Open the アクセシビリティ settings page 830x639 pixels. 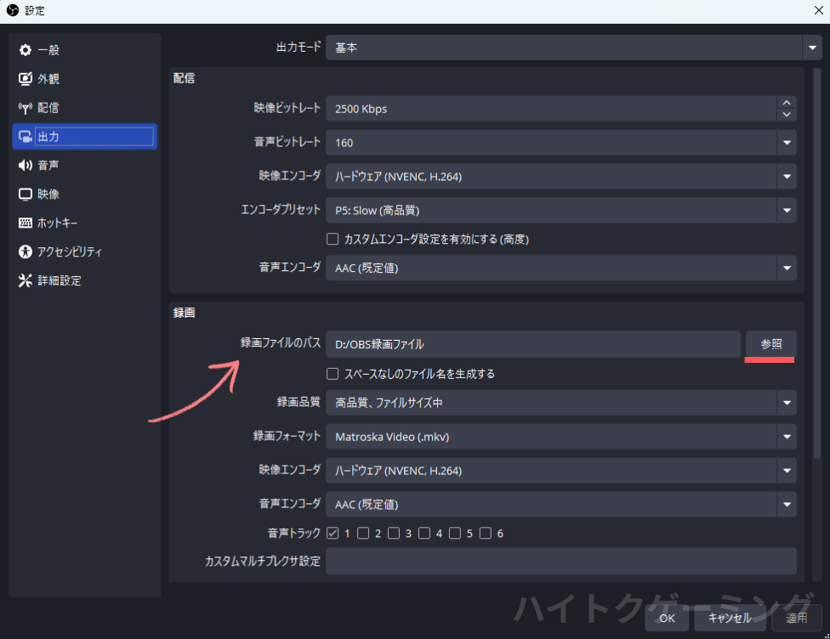click(85, 252)
